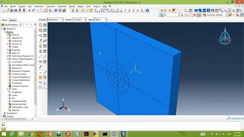The image size is (244, 137).
Task: Click the Create Reference Point icon
Action: (40, 67)
